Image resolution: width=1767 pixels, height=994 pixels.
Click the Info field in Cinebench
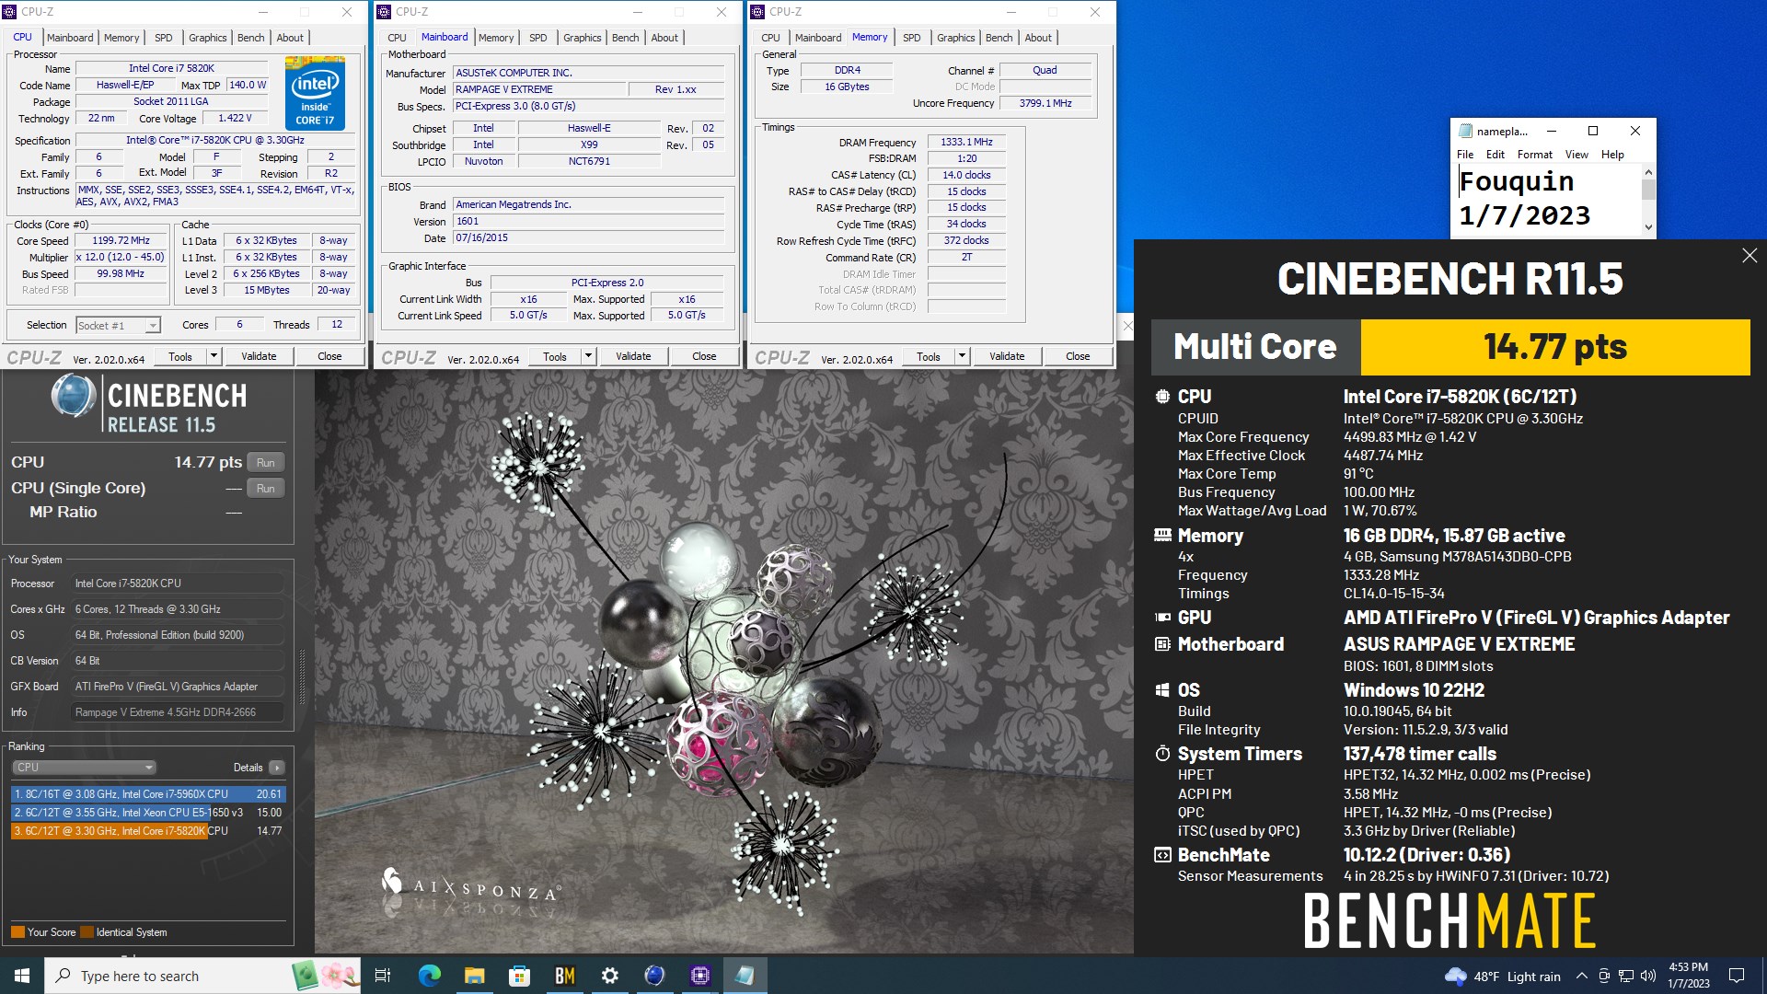178,712
